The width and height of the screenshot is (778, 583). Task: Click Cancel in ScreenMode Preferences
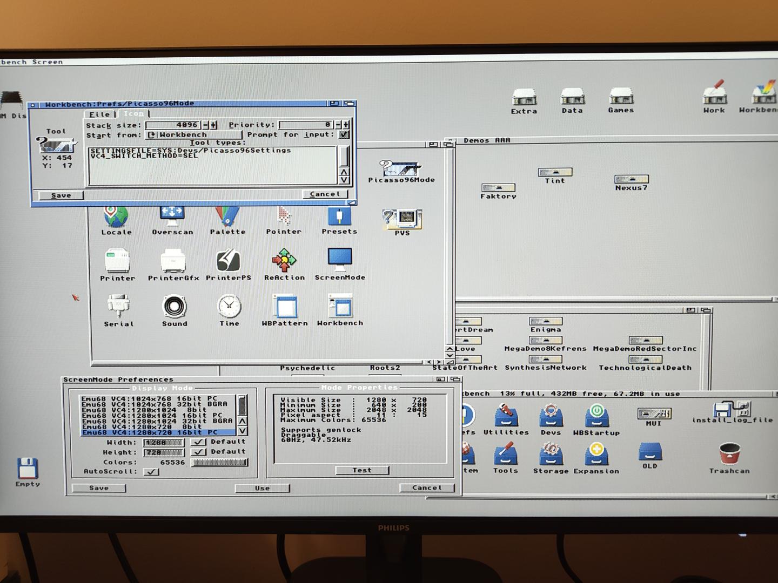click(x=427, y=487)
